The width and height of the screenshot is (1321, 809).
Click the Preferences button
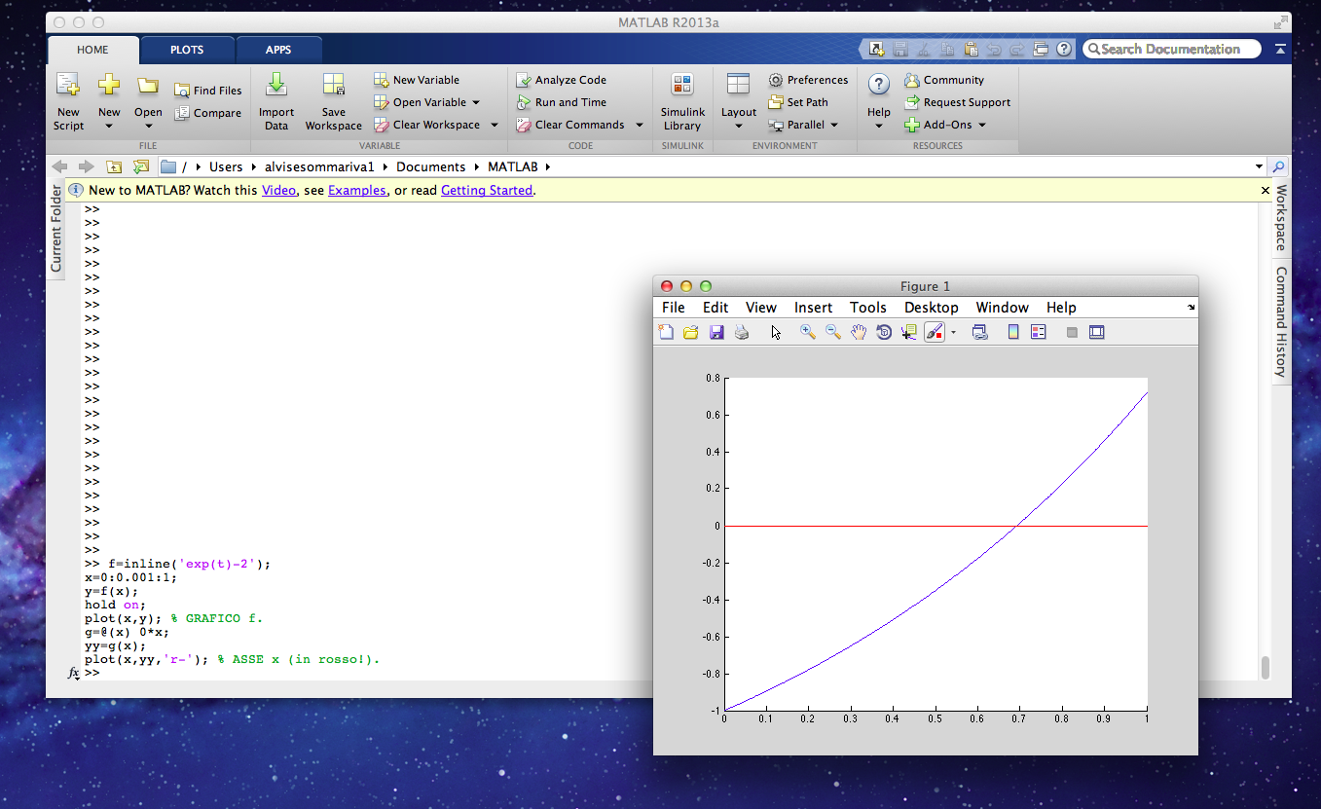[x=808, y=80]
